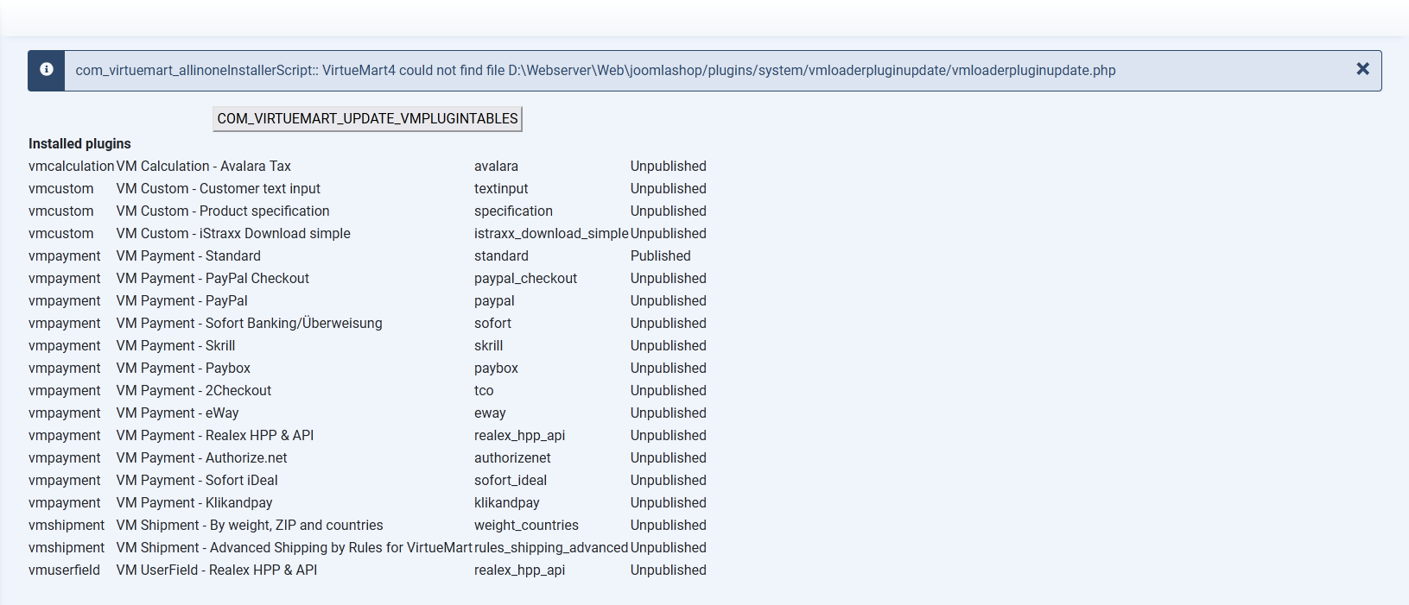Select the tco element for 2Checkout

point(484,391)
